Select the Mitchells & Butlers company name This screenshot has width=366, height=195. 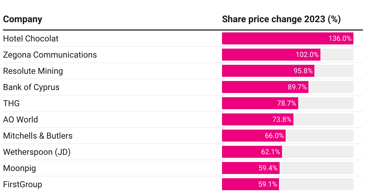[x=38, y=136]
